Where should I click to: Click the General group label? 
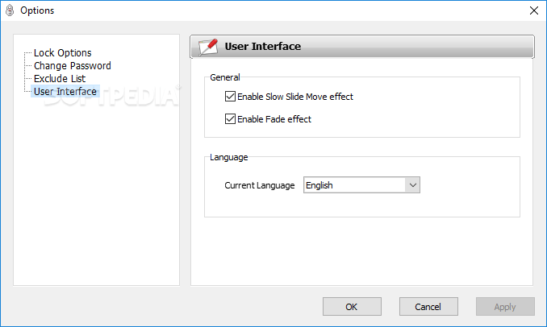pyautogui.click(x=225, y=77)
